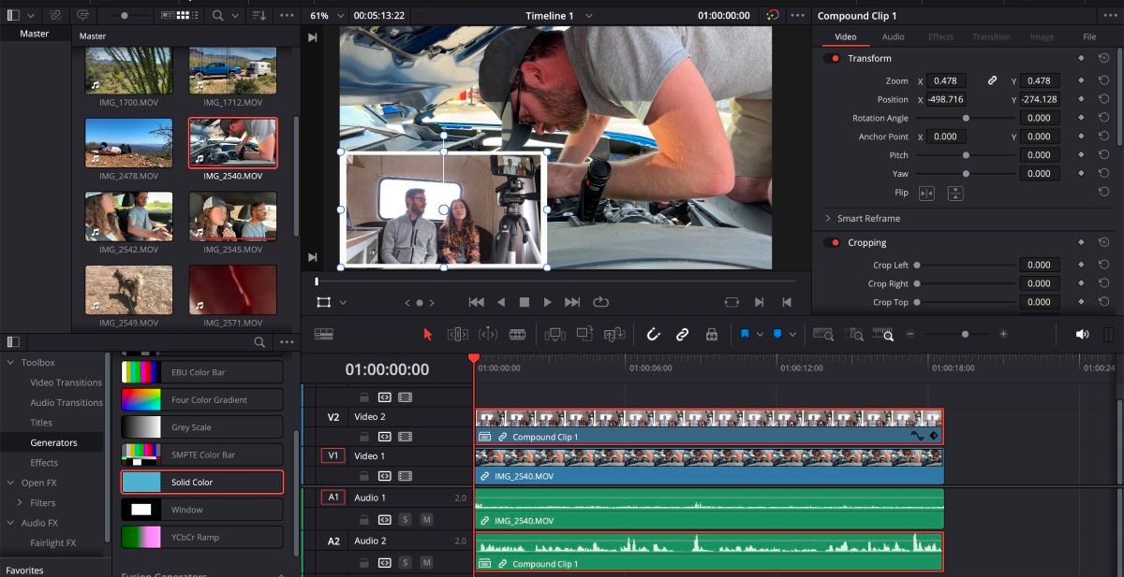Switch to the File tab in the Inspector
The image size is (1124, 577).
click(x=1089, y=36)
